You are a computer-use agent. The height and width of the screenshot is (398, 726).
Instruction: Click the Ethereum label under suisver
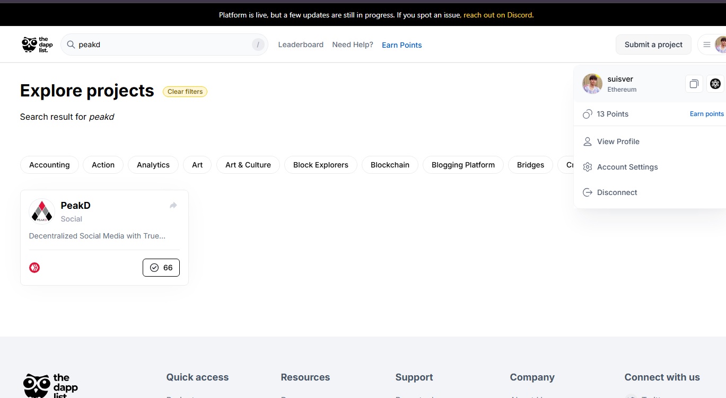[x=622, y=90]
